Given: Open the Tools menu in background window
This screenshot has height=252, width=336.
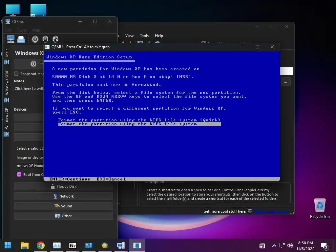Looking at the screenshot, I should coord(144,36).
